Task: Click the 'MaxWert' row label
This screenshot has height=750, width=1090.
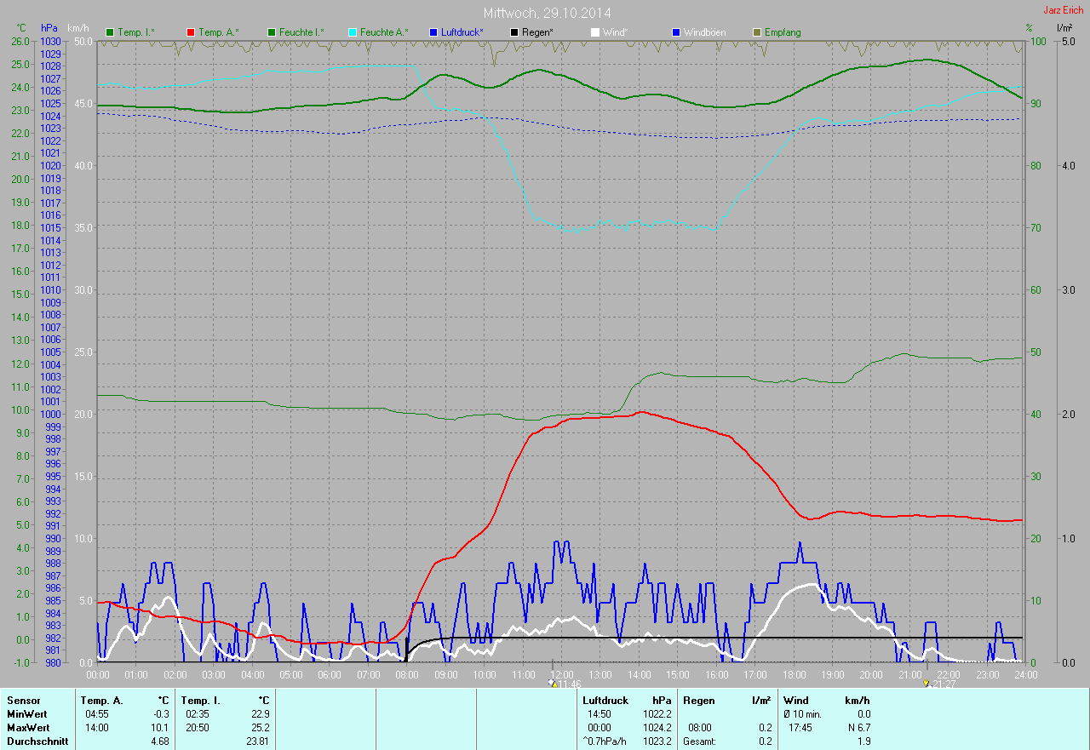Action: coord(29,728)
